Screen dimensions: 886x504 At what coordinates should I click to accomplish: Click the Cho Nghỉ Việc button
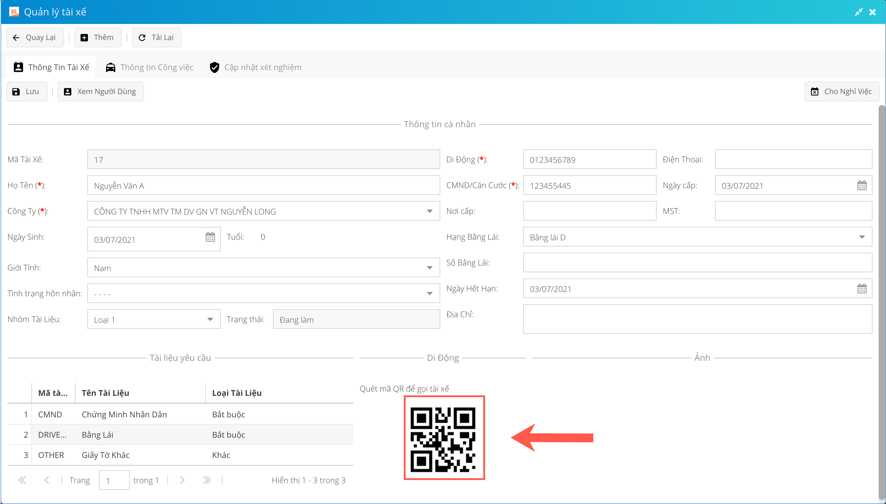tap(841, 91)
